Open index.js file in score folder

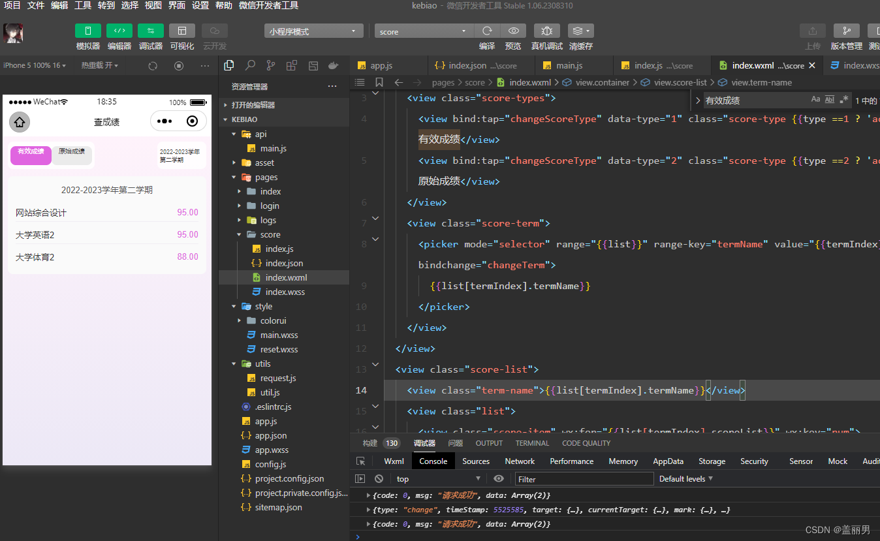click(x=279, y=249)
